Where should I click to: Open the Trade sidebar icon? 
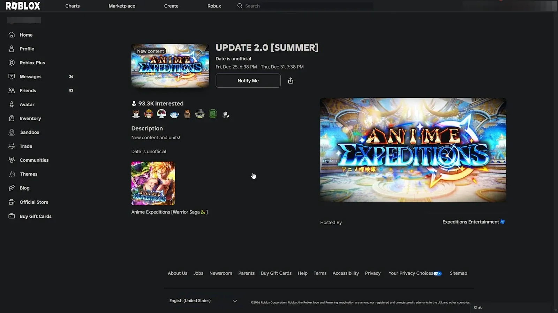coord(12,146)
